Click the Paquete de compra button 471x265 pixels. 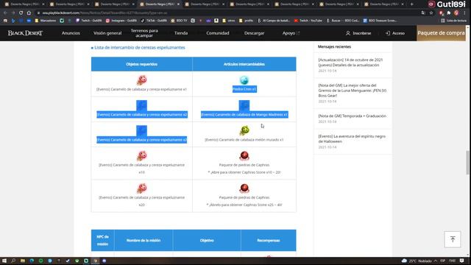click(x=441, y=33)
